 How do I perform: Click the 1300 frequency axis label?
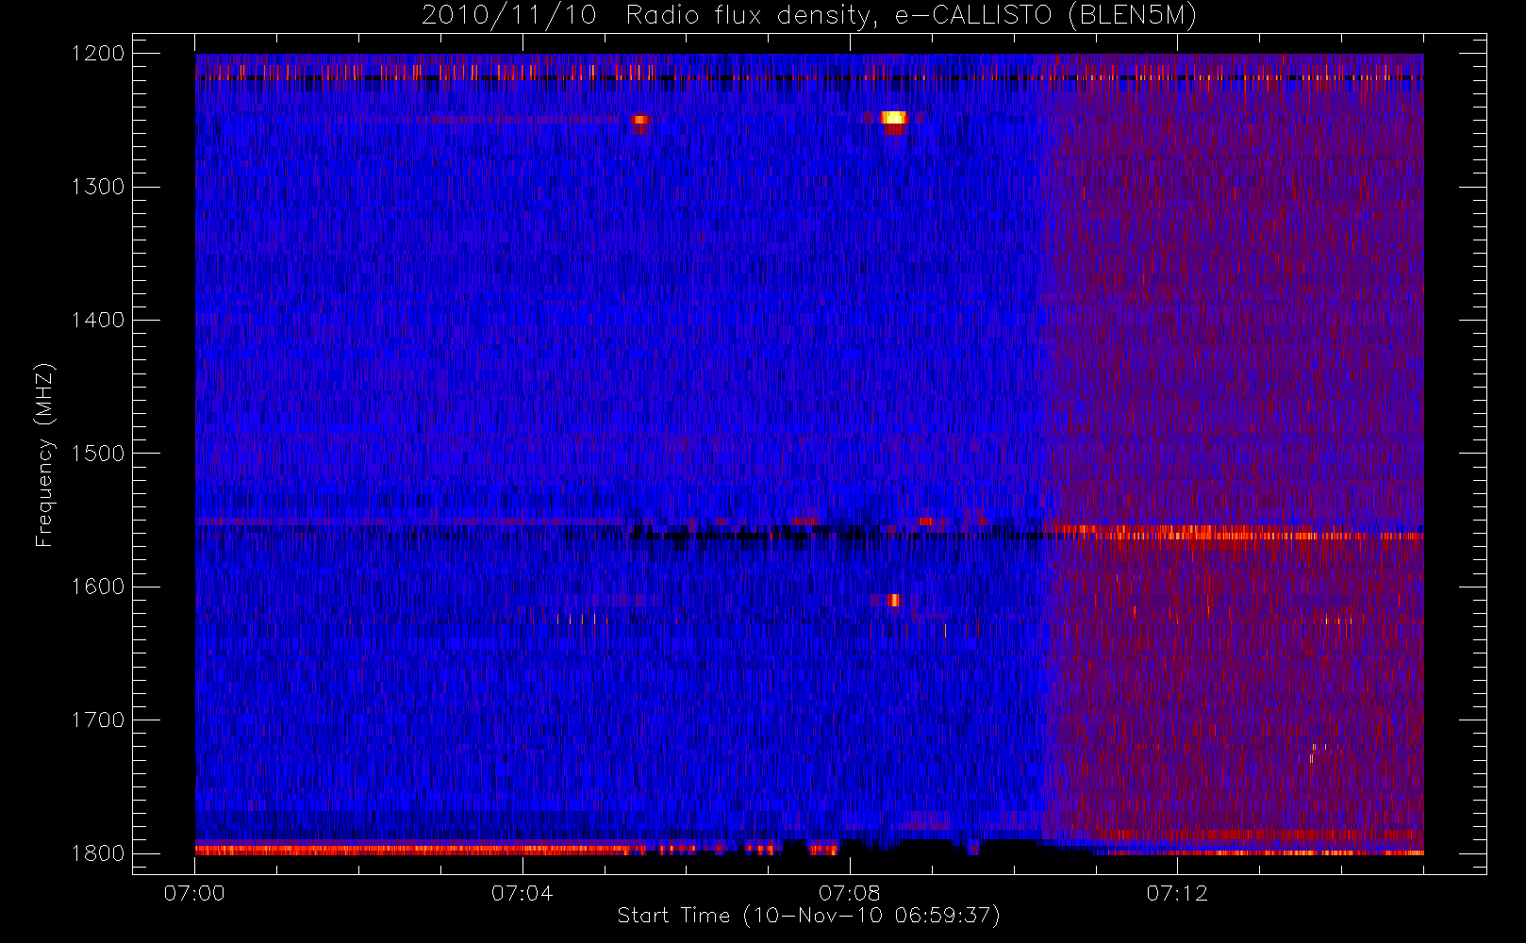(x=98, y=187)
